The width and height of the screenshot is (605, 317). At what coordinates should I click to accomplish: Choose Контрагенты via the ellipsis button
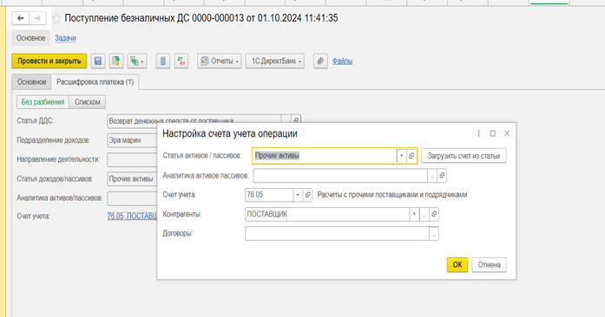424,214
